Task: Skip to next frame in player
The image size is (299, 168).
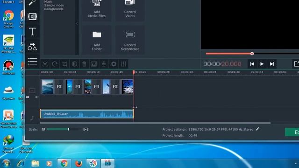Action: (x=272, y=64)
